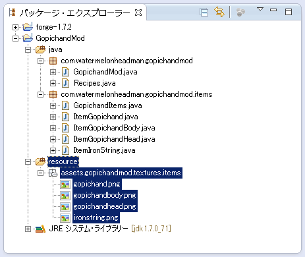Select GopichandItems.java in the tree
This screenshot has width=305, height=257.
coord(107,105)
